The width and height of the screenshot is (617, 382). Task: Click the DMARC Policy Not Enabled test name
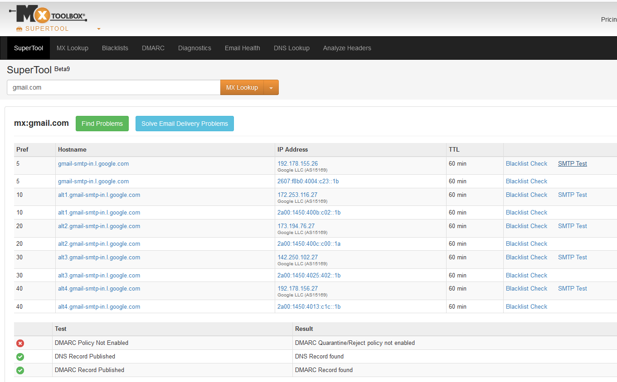(92, 343)
